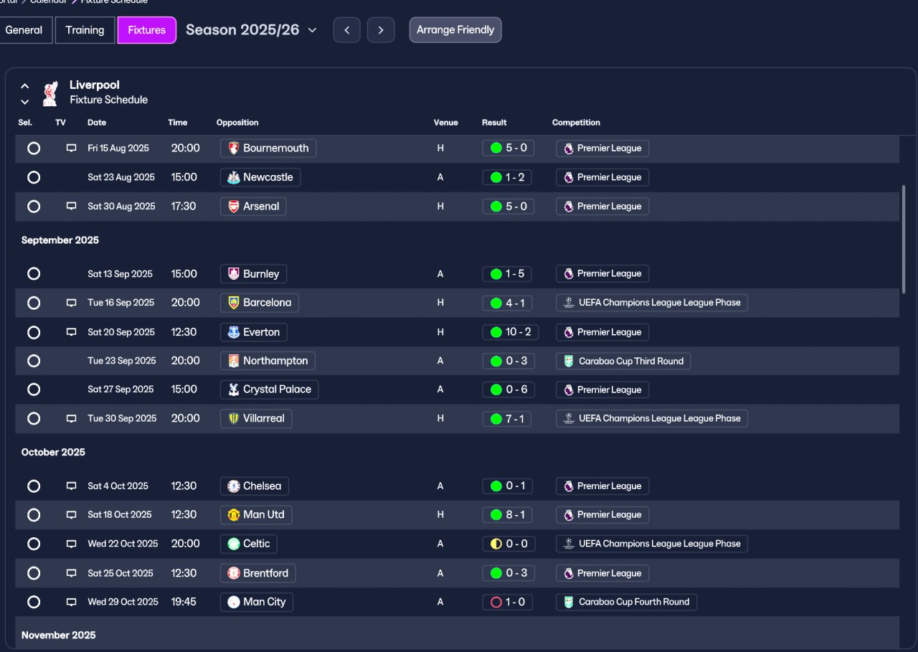Image resolution: width=918 pixels, height=652 pixels.
Task: Click red loss indicator in Man City result
Action: click(496, 603)
